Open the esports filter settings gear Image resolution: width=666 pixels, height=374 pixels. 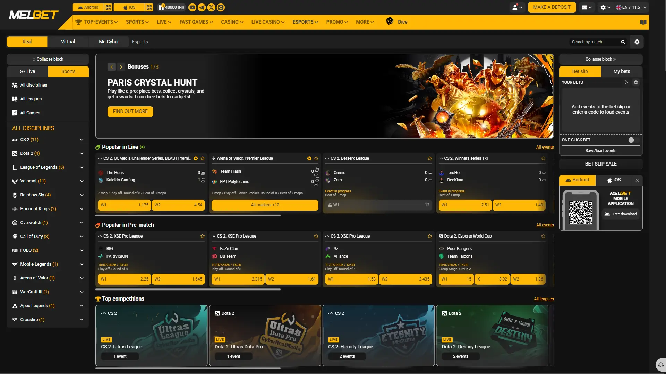[637, 42]
